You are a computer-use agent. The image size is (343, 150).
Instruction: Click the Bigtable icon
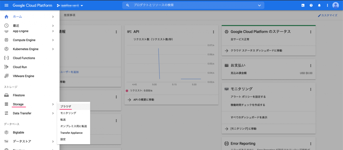click(x=6, y=133)
